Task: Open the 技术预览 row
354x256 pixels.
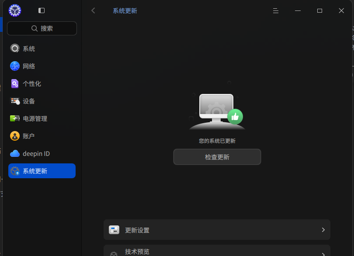Action: click(x=217, y=250)
